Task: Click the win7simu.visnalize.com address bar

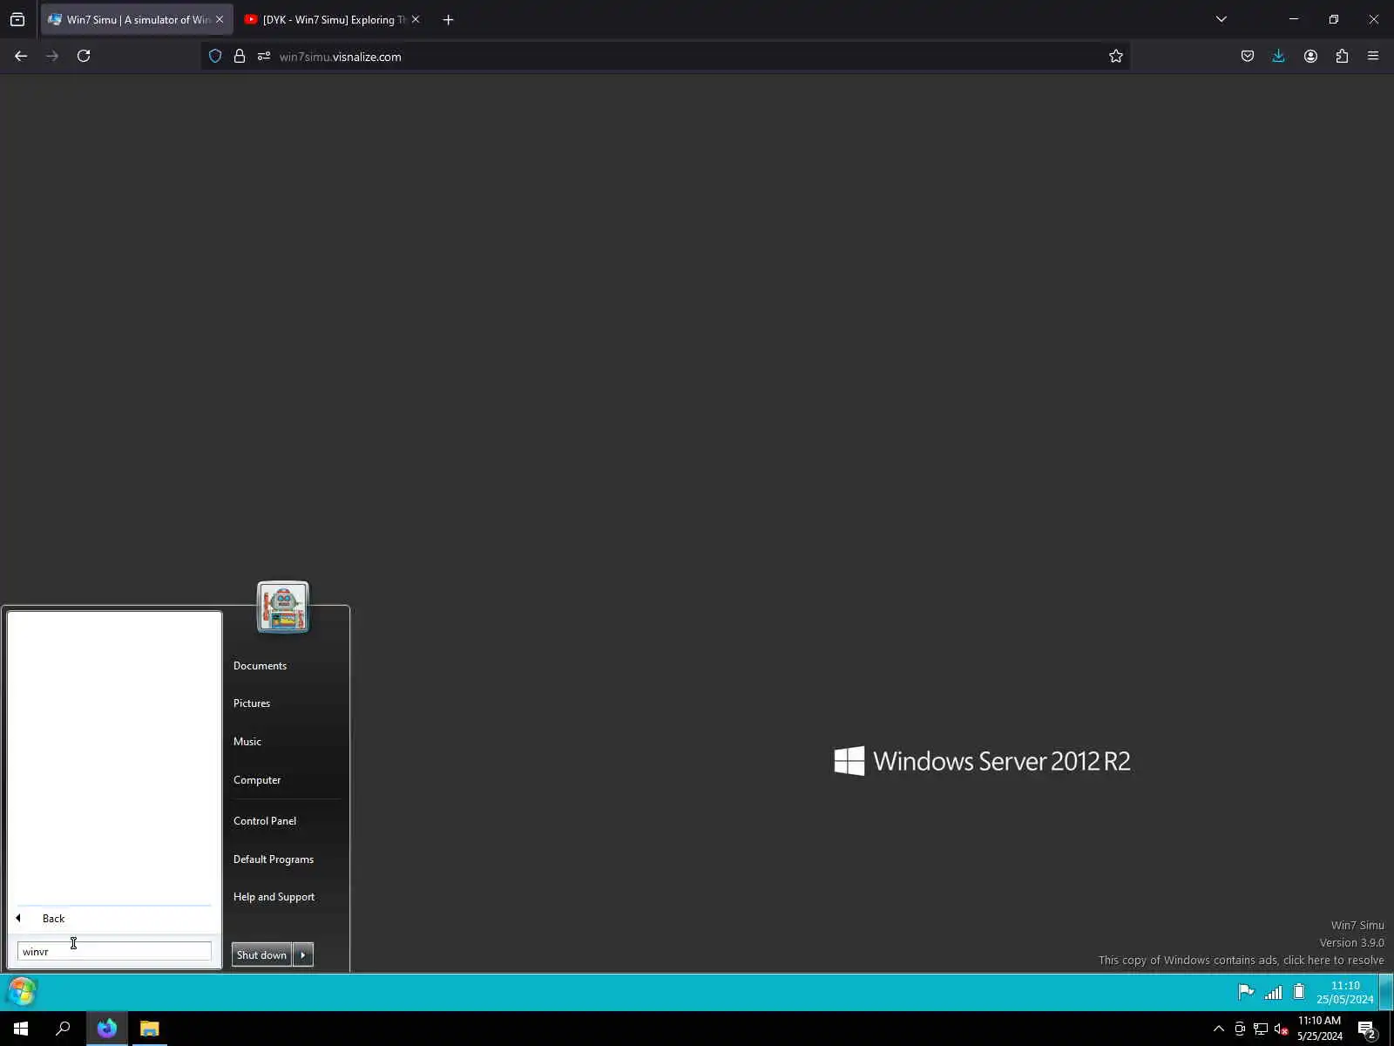Action: click(666, 57)
